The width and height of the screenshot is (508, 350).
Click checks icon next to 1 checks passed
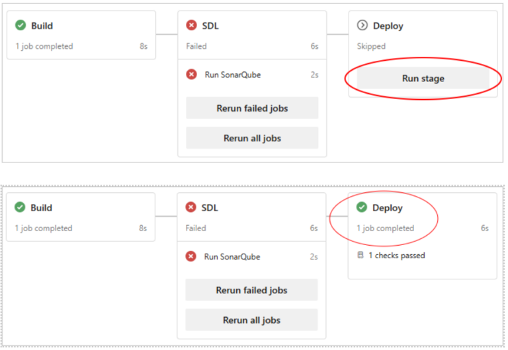click(360, 255)
